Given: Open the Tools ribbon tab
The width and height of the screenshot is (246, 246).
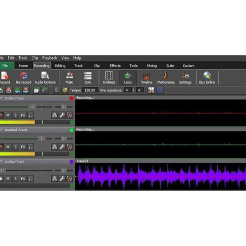Looking at the screenshot, I should (x=133, y=66).
